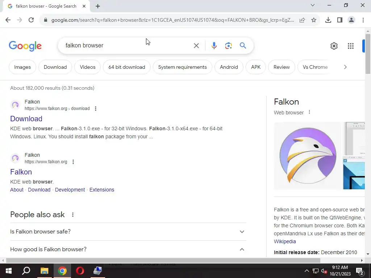Reload the current page
The width and height of the screenshot is (371, 278).
(x=31, y=20)
